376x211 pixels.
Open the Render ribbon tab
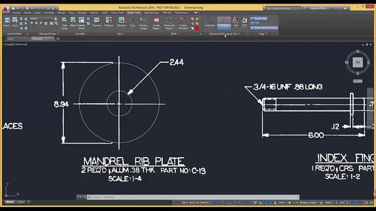61,13
